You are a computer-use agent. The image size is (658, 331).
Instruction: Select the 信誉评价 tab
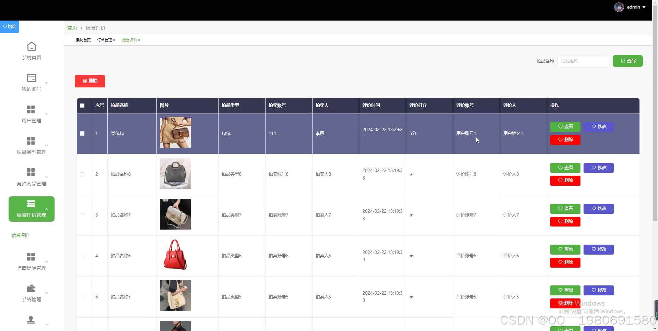(129, 40)
